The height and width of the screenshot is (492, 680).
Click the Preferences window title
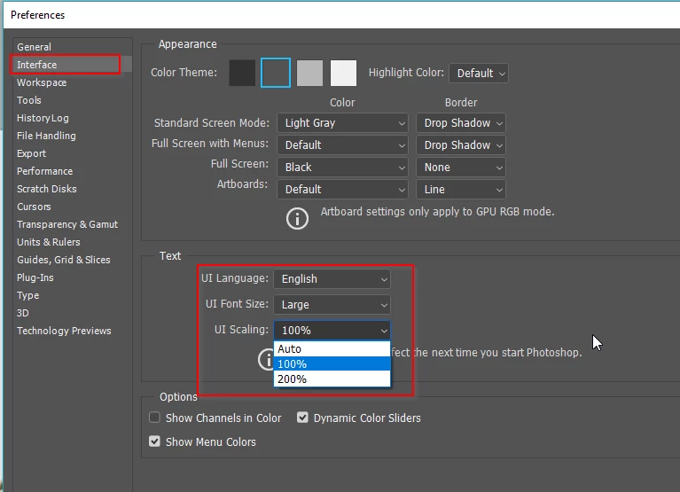pos(38,15)
